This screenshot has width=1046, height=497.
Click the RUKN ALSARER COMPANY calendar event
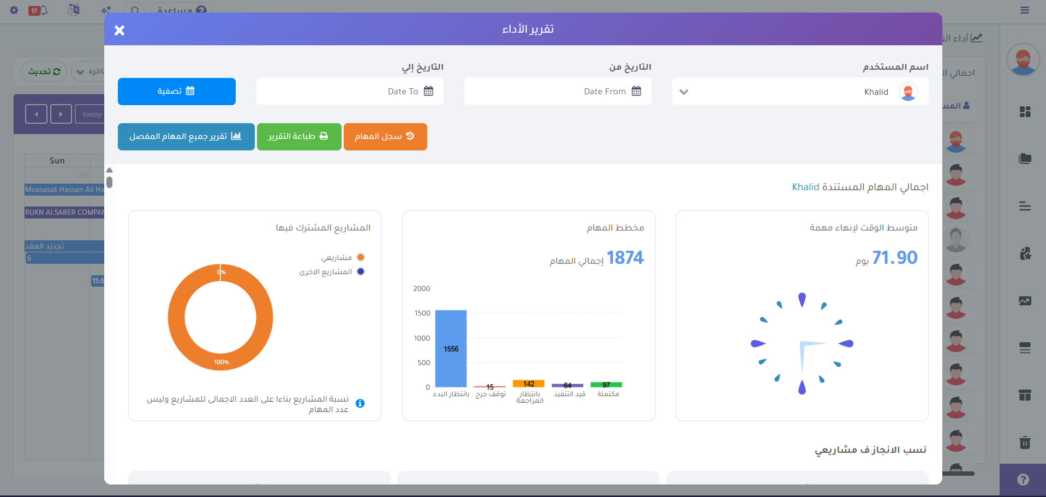point(64,213)
